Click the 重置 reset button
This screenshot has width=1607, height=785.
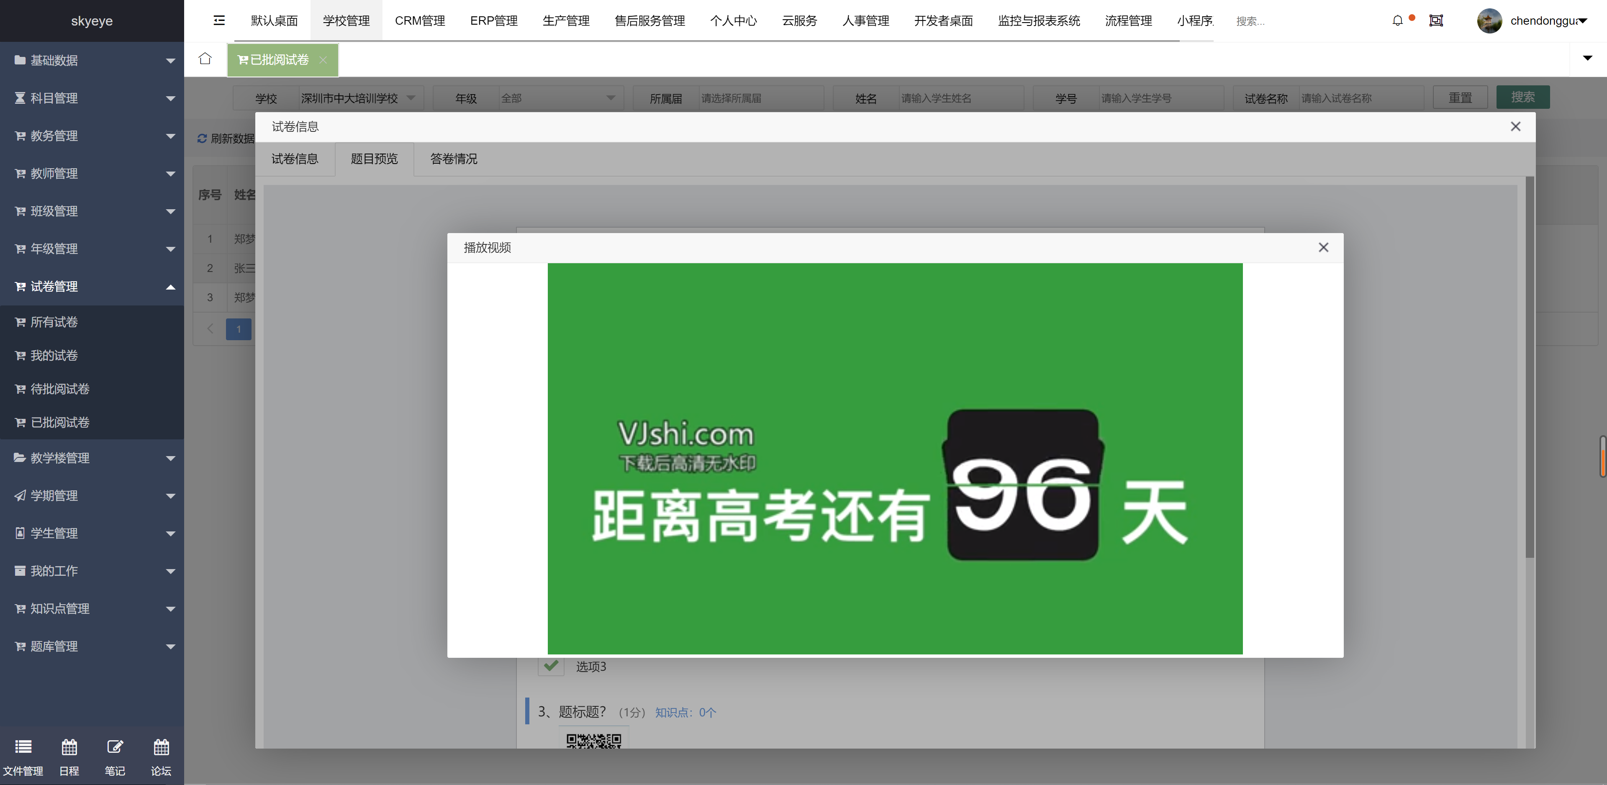click(1460, 97)
